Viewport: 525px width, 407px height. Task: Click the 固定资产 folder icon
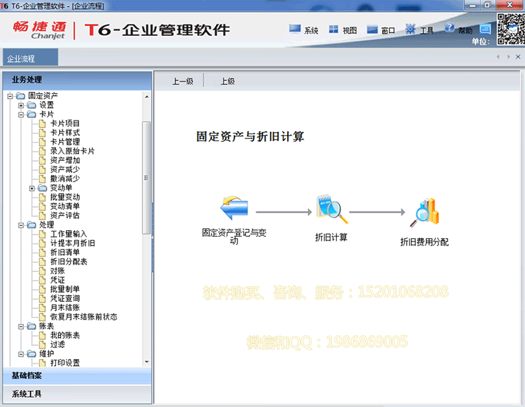(x=21, y=96)
